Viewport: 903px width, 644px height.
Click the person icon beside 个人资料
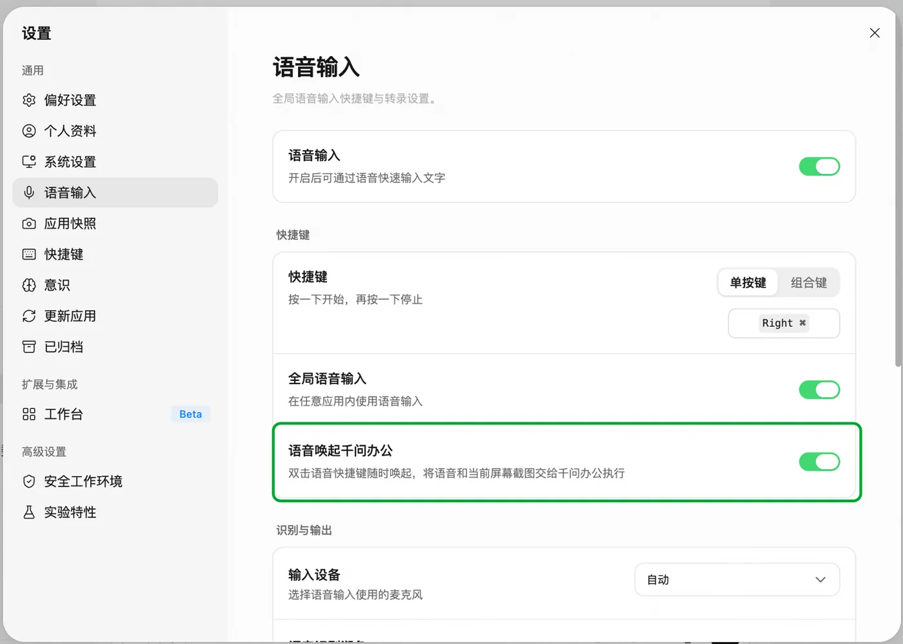[29, 131]
